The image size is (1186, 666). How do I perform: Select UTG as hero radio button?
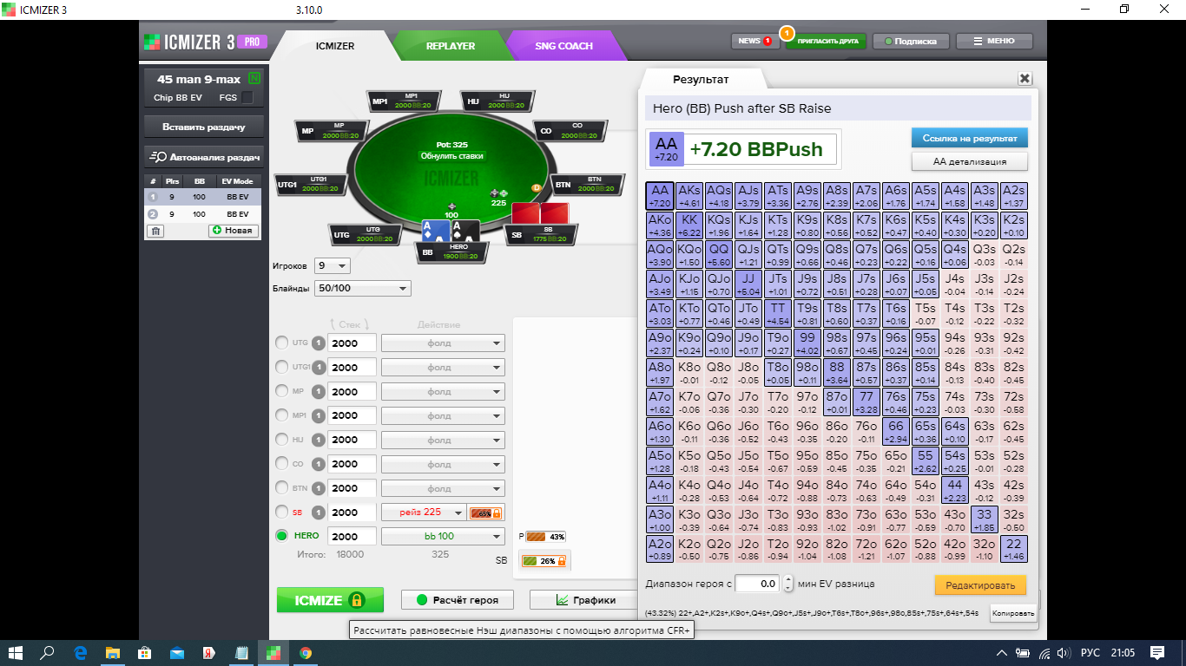281,343
